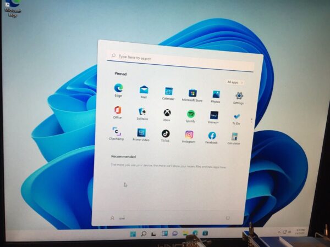The width and height of the screenshot is (330, 247).
Task: Open the Instagram app
Action: pyautogui.click(x=189, y=137)
